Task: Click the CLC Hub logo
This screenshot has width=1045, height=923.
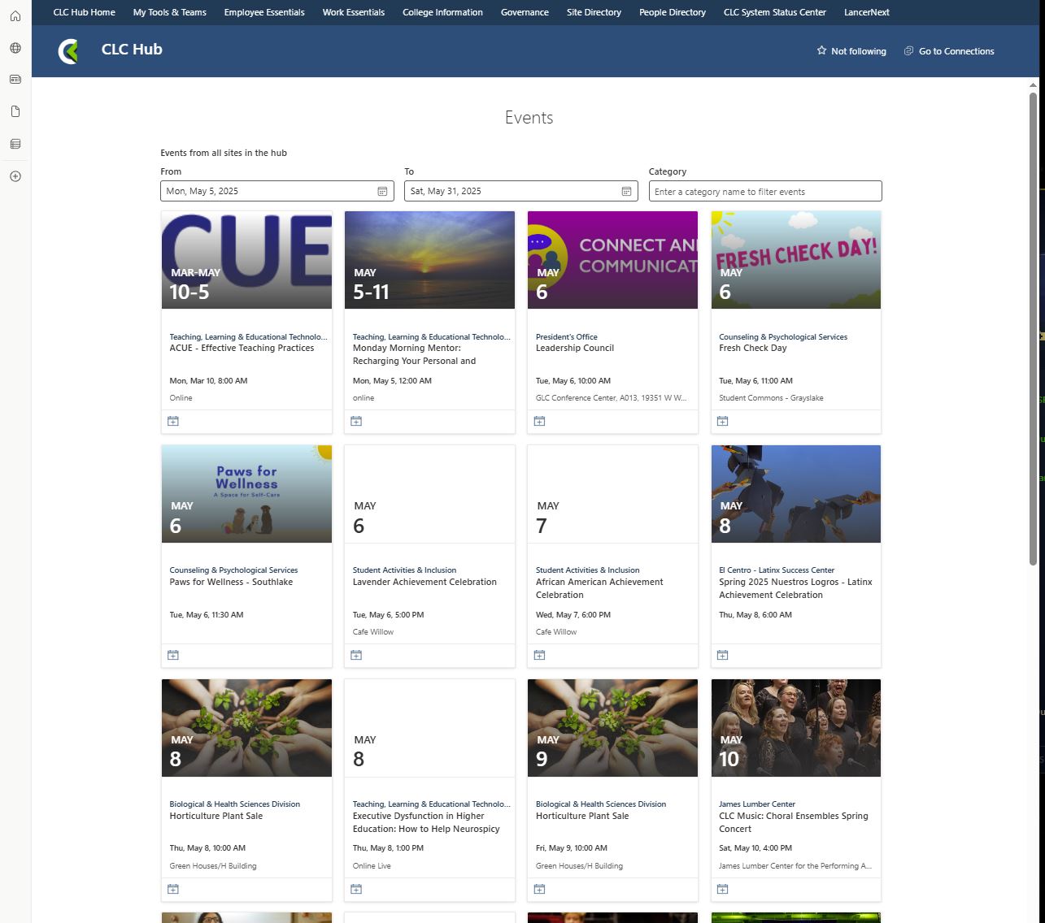Action: click(69, 51)
